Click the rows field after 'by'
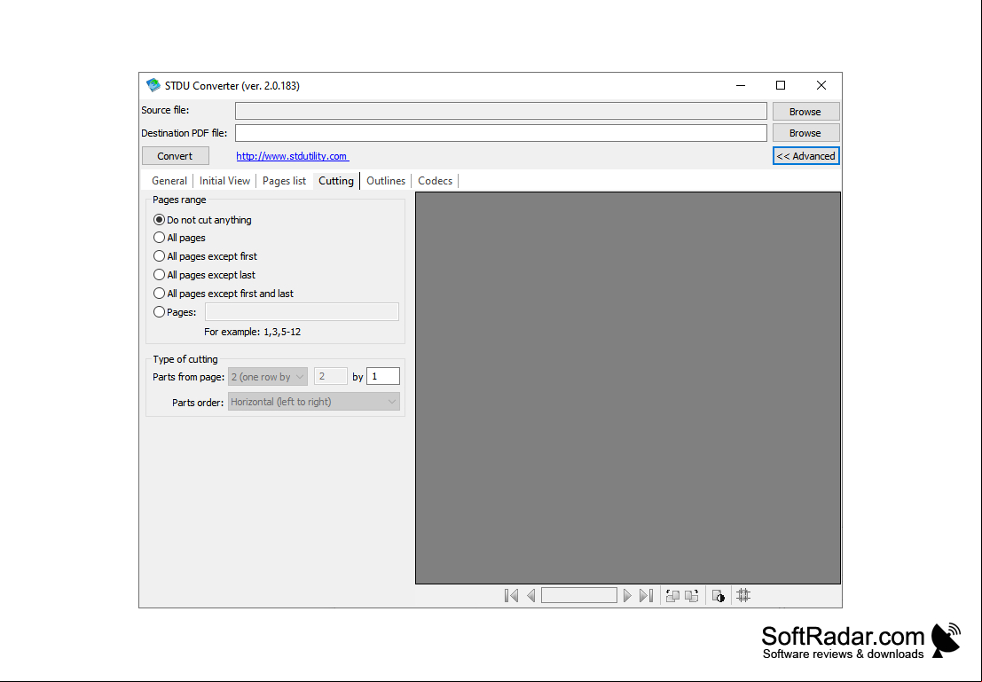The image size is (982, 682). (x=382, y=376)
